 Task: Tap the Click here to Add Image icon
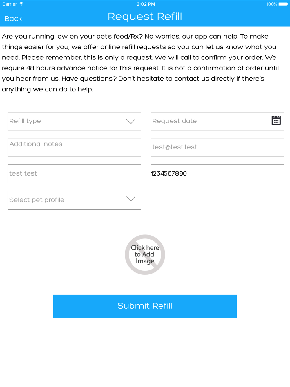point(145,254)
